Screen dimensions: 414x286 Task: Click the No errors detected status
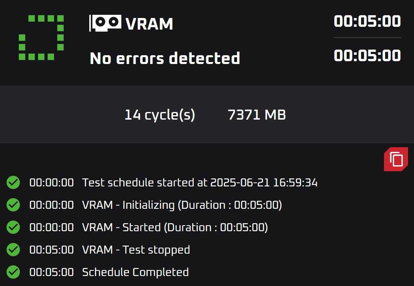tap(165, 58)
